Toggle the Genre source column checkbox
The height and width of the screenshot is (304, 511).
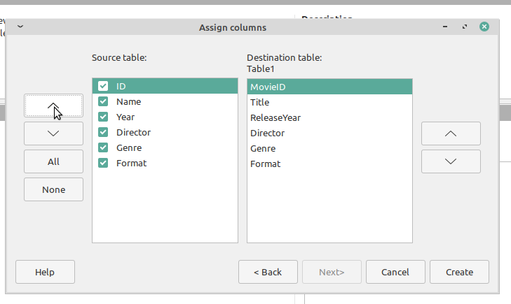pos(103,147)
